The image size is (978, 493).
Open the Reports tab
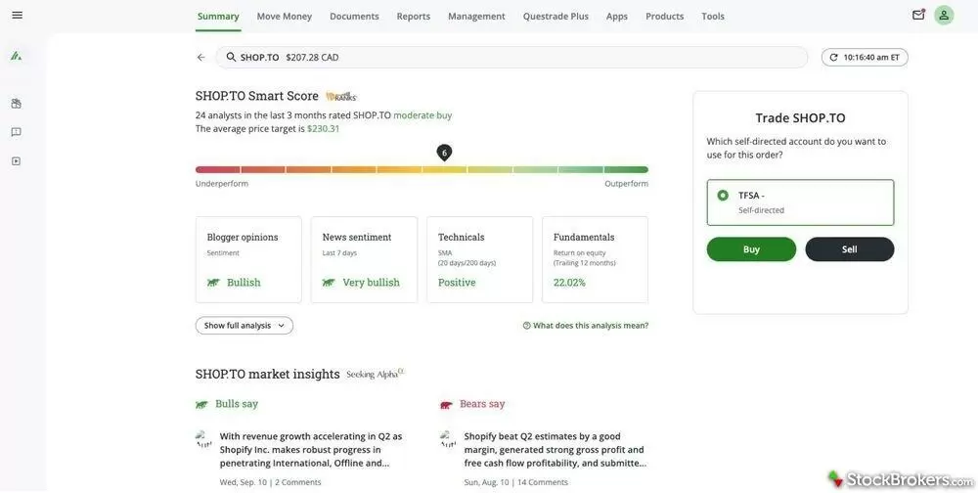tap(413, 16)
